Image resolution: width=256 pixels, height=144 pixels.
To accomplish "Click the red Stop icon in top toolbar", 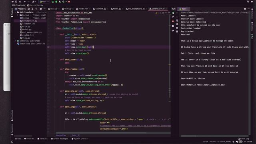I will click(x=69, y=2).
